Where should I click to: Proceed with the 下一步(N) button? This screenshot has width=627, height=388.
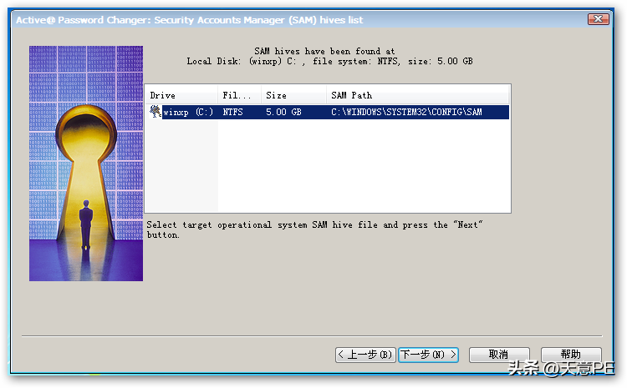[428, 355]
